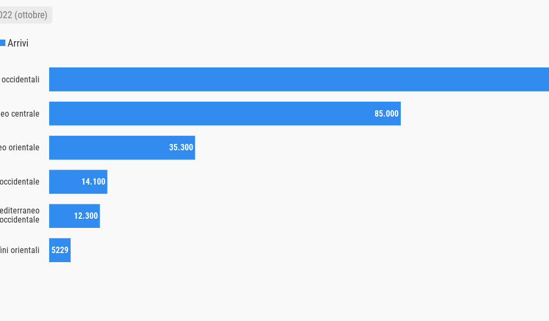
Task: Click the bottom 'orientali' axis label
Action: [x=20, y=250]
